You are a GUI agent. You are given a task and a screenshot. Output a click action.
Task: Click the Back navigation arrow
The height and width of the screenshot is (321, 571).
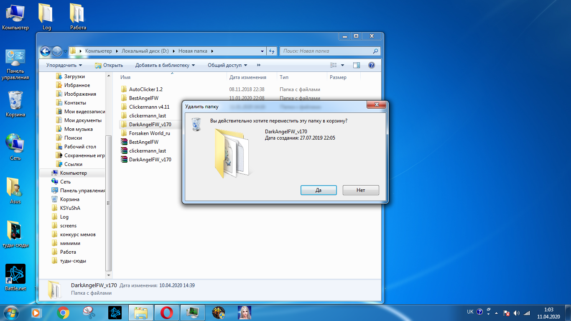pyautogui.click(x=46, y=51)
